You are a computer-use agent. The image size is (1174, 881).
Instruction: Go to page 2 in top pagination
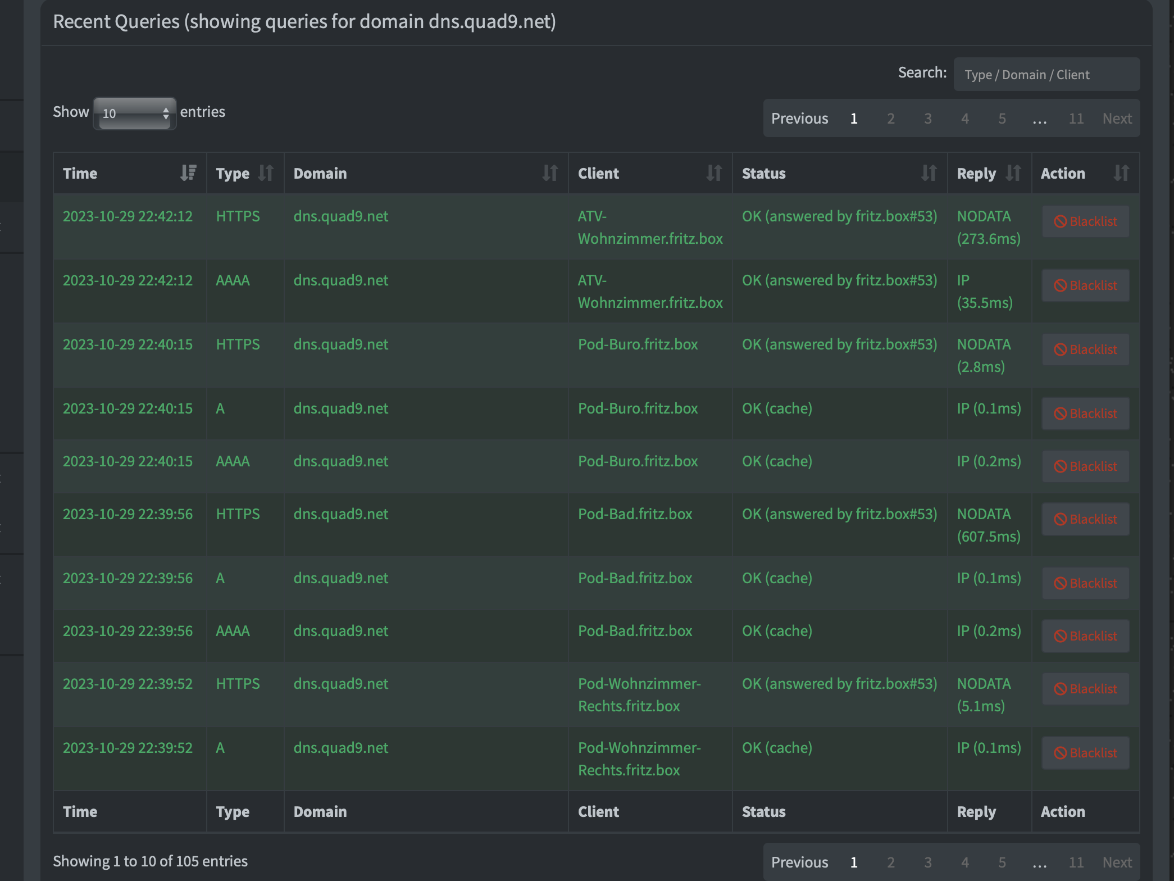click(890, 119)
